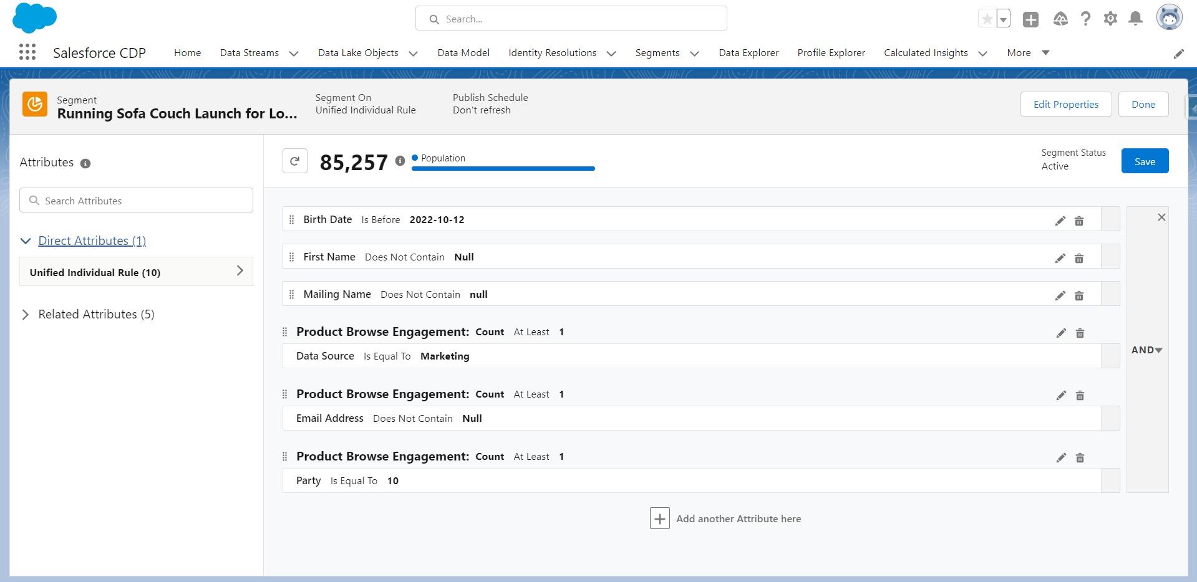The height and width of the screenshot is (582, 1197).
Task: Click the blue Population progress bar
Action: coord(503,168)
